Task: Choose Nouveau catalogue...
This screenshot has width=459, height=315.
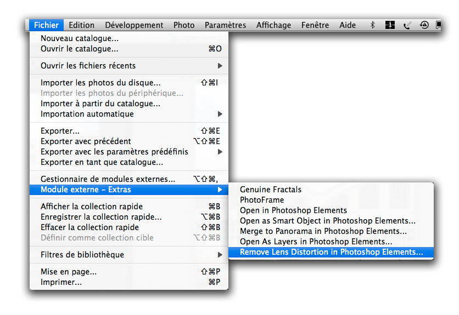Action: pos(129,38)
